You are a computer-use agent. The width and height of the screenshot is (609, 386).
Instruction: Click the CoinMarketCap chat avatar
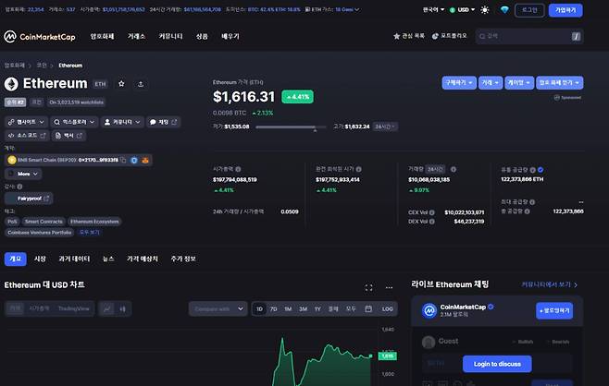429,310
